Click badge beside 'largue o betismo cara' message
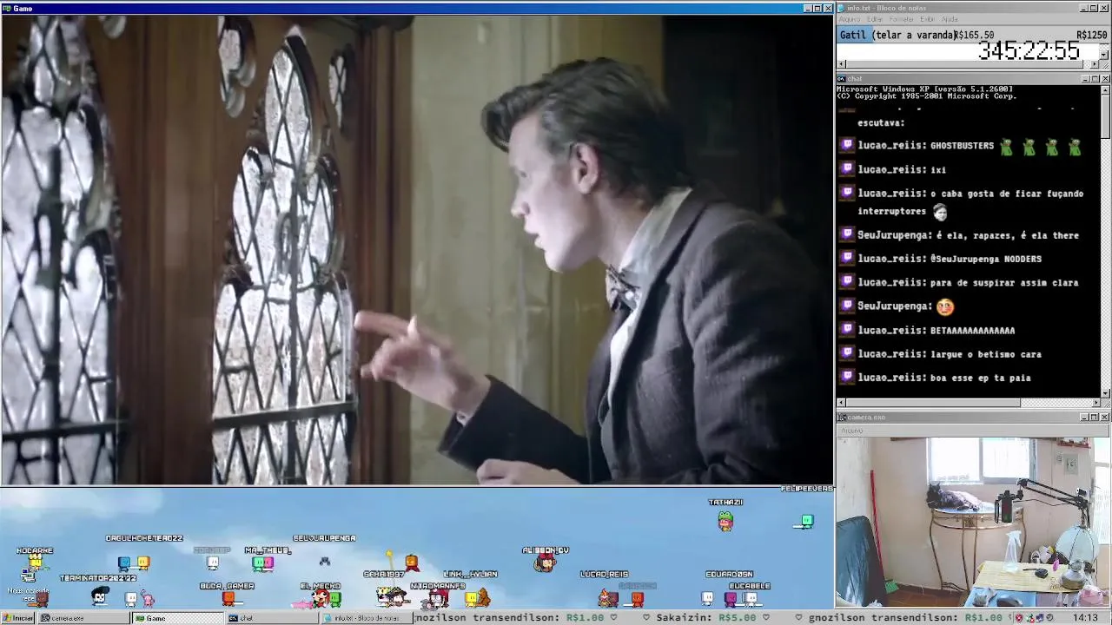 pyautogui.click(x=847, y=353)
